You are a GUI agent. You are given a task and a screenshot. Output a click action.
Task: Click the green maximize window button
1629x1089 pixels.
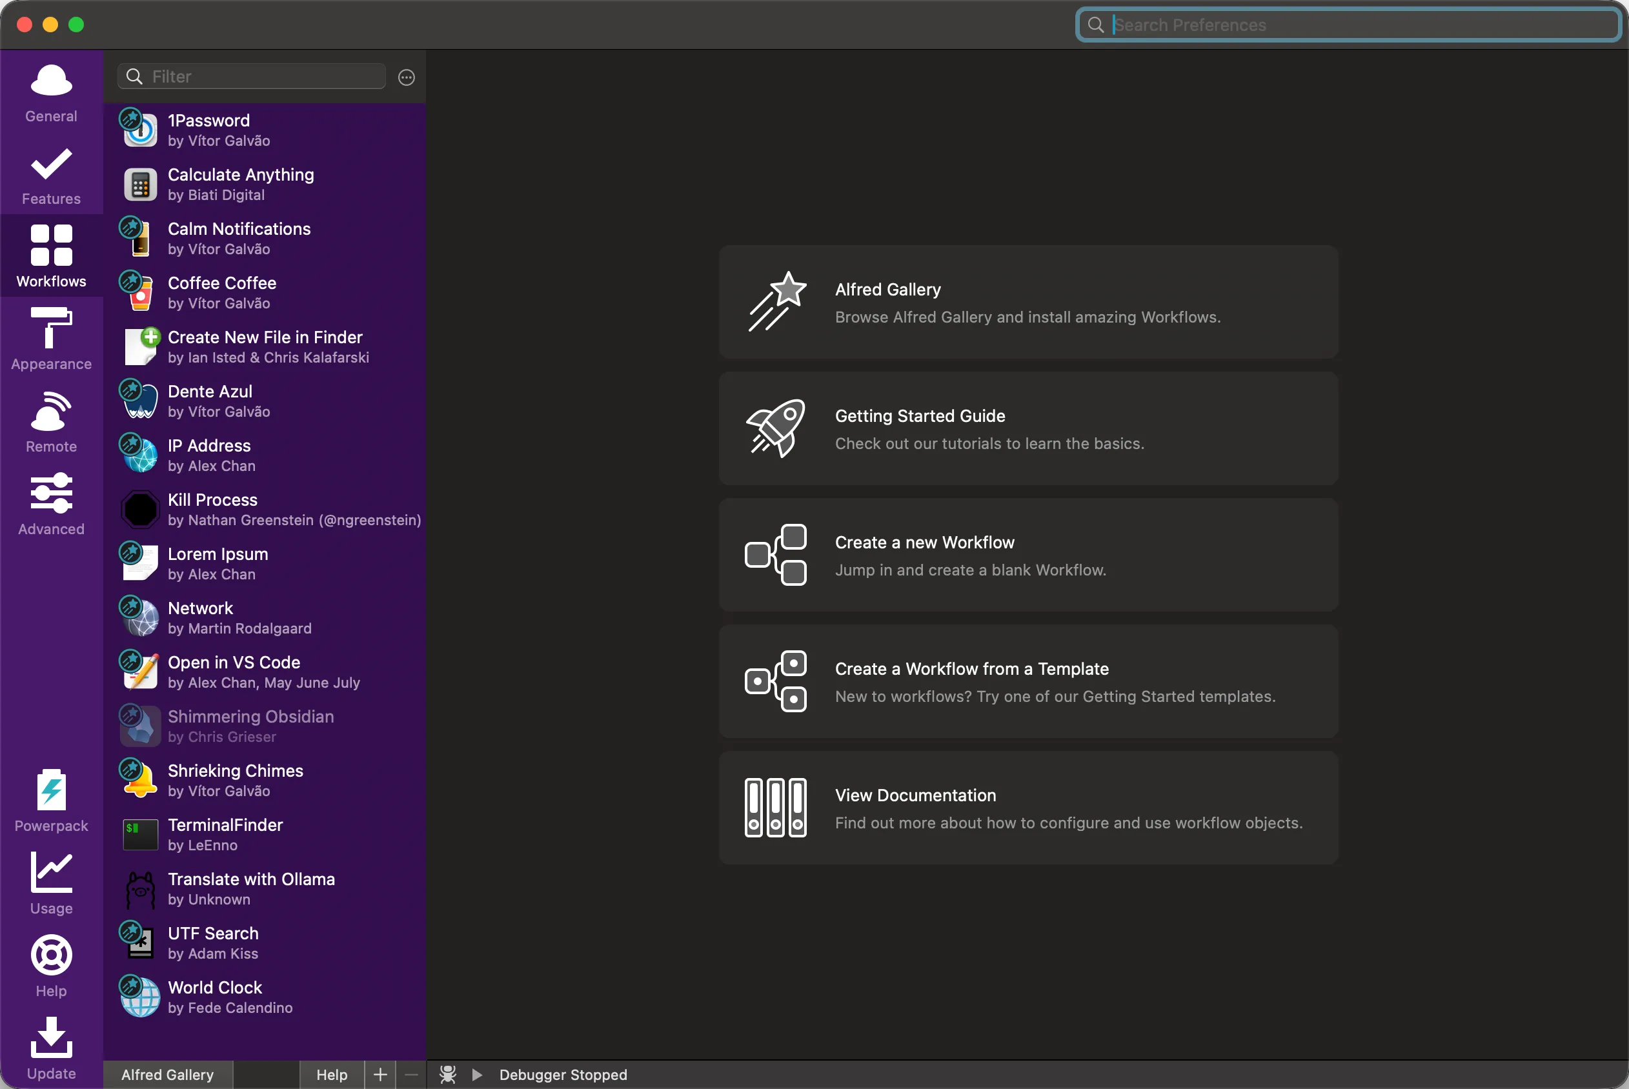[76, 25]
